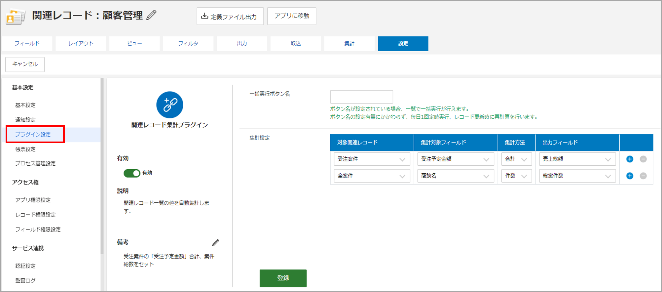The width and height of the screenshot is (662, 292).
Task: Click the 対象関連レコード column header
Action: point(372,143)
